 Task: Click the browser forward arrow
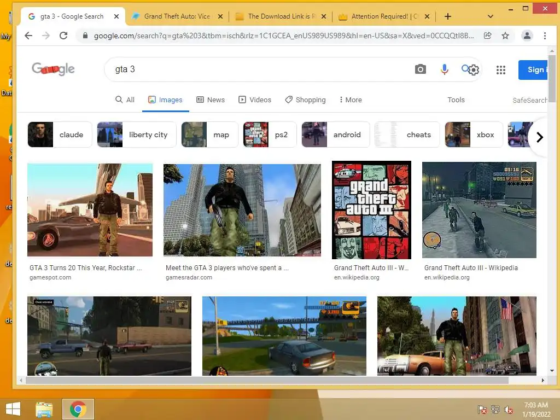(x=46, y=36)
